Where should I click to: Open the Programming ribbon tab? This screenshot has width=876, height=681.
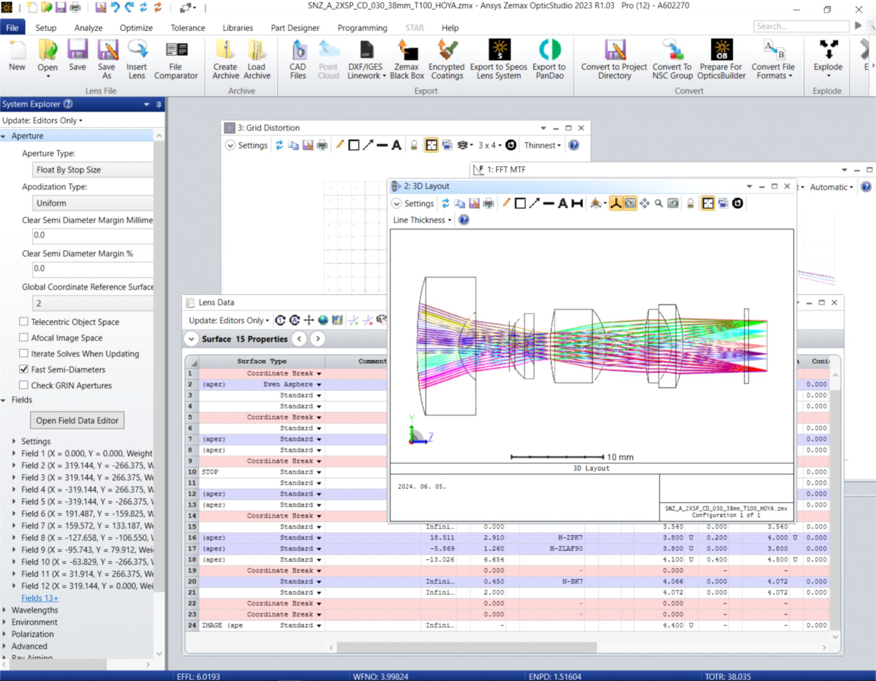362,28
